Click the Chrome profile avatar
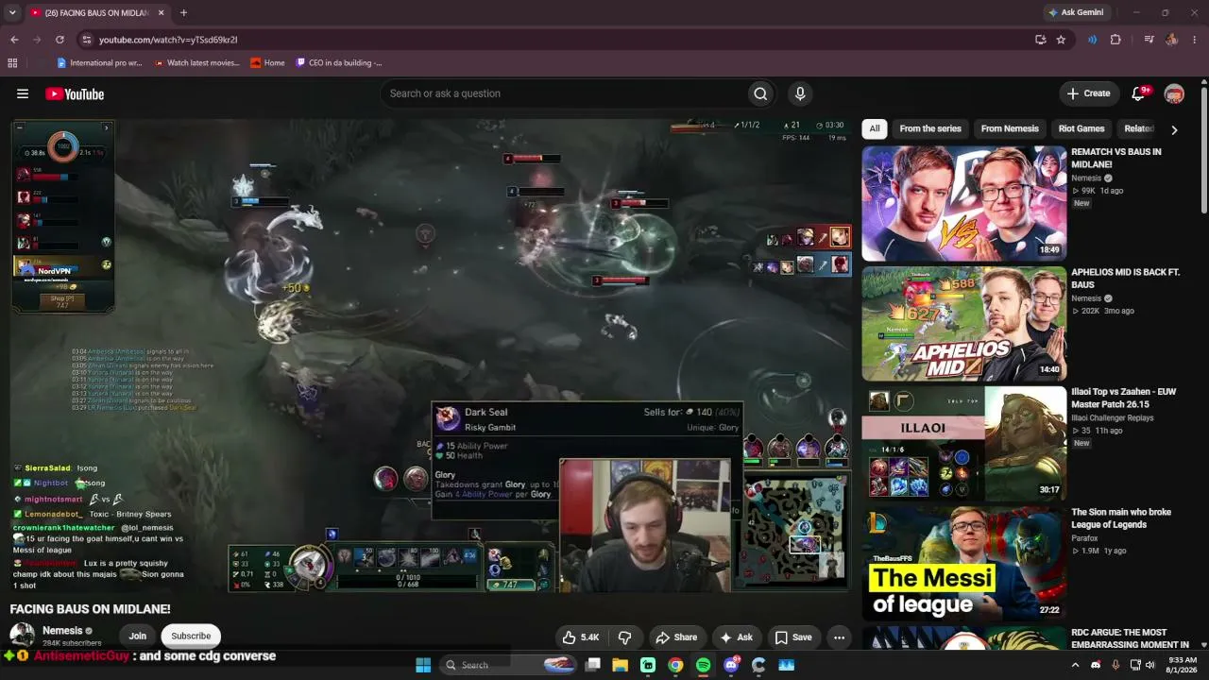This screenshot has height=680, width=1209. click(x=1171, y=40)
